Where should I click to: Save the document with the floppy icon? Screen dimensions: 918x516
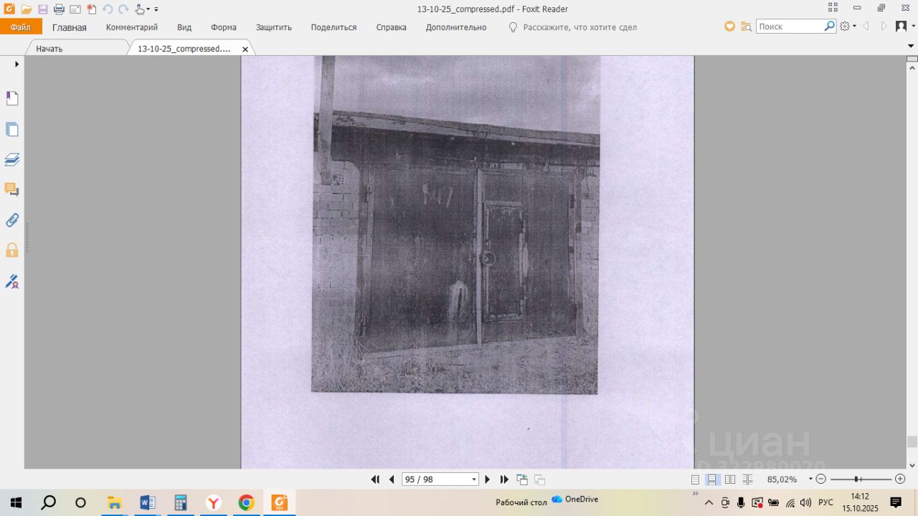pyautogui.click(x=43, y=9)
